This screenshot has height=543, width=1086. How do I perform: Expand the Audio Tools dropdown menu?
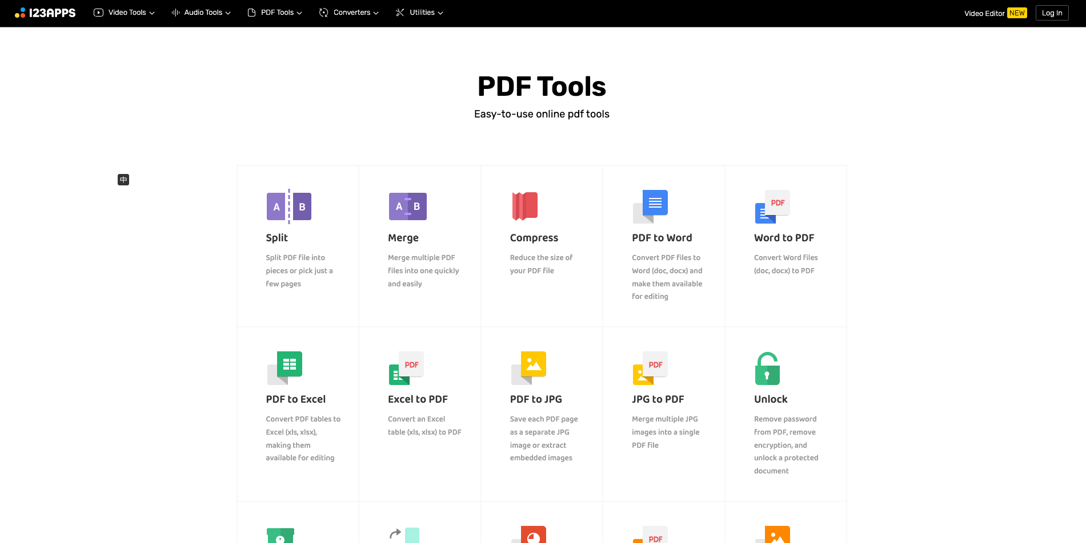point(201,13)
